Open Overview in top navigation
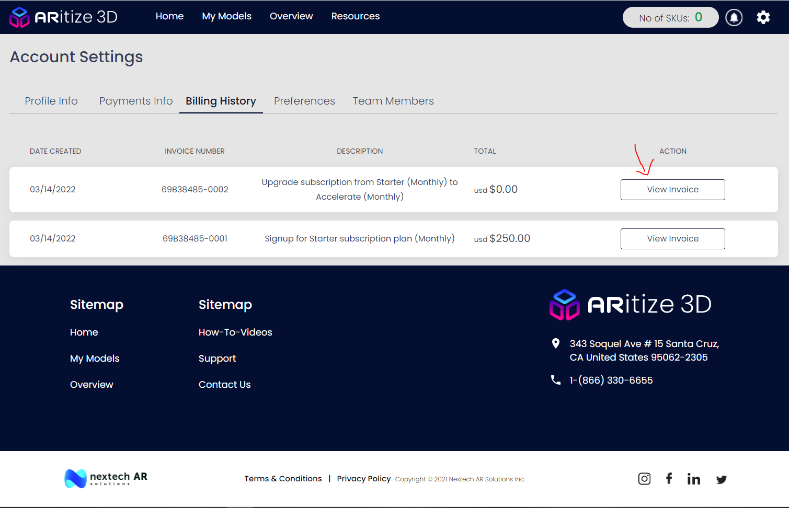 [x=291, y=16]
